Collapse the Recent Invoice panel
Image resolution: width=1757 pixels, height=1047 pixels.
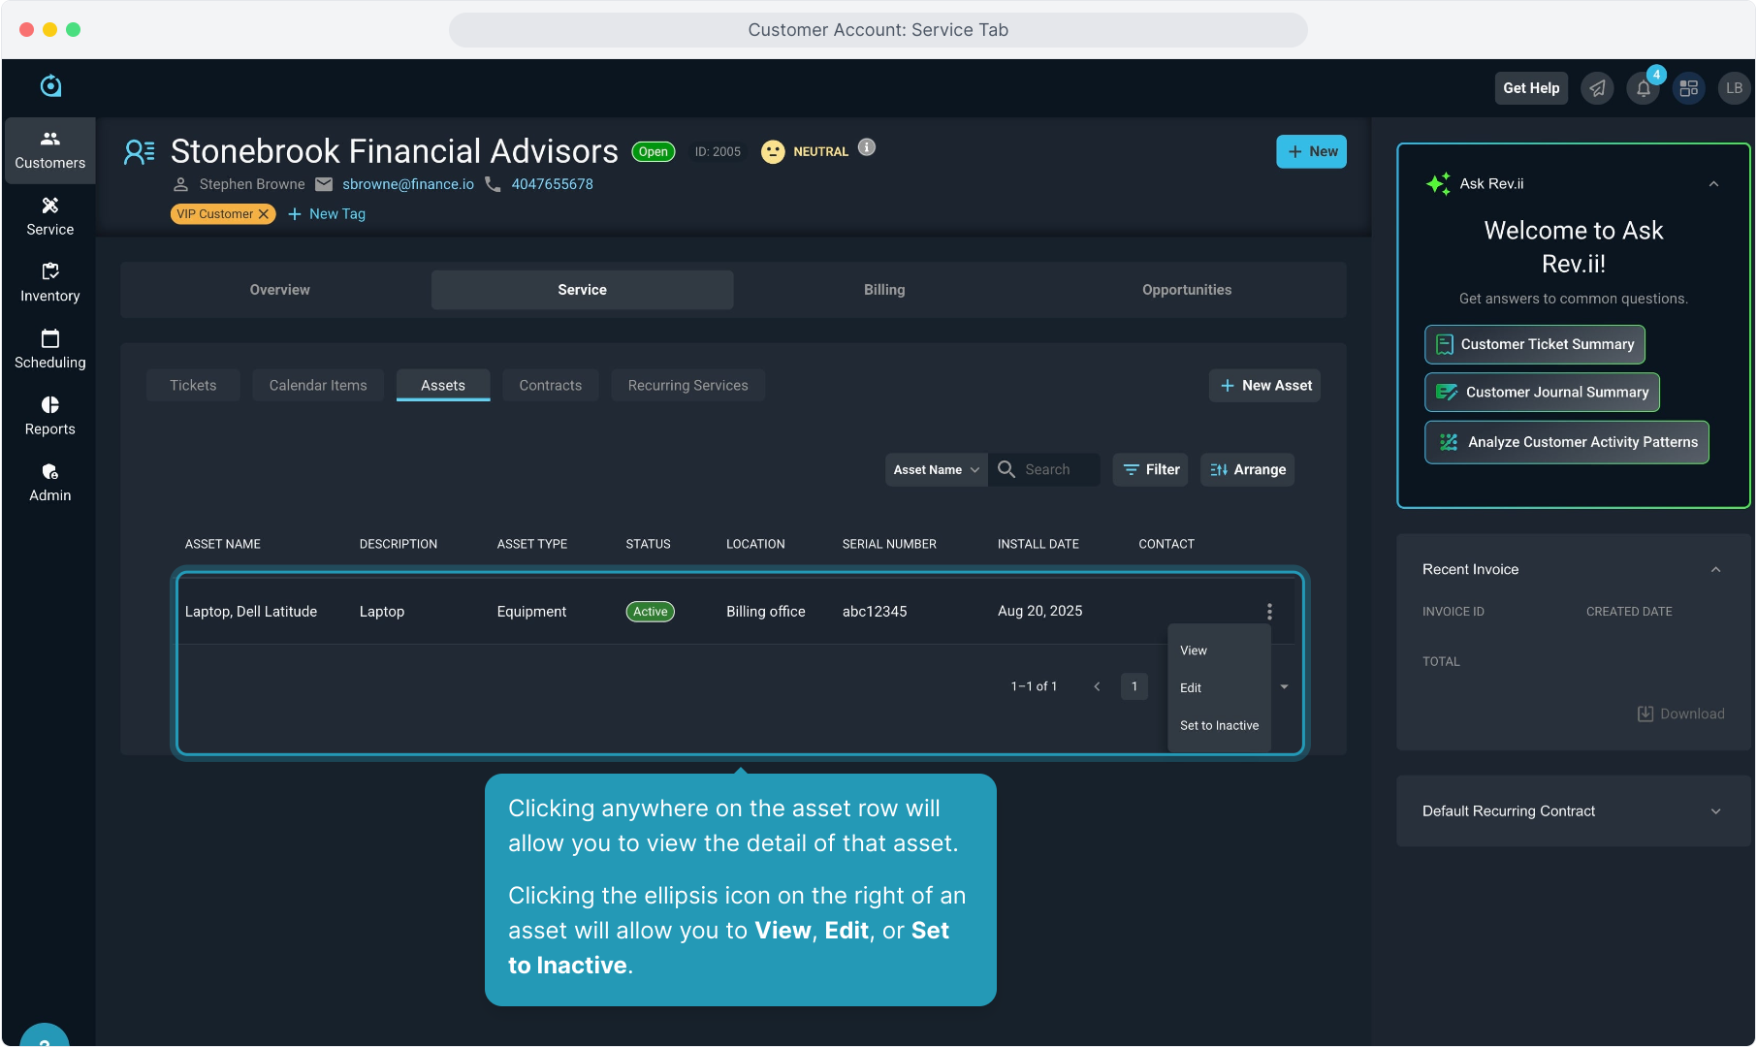pos(1715,570)
